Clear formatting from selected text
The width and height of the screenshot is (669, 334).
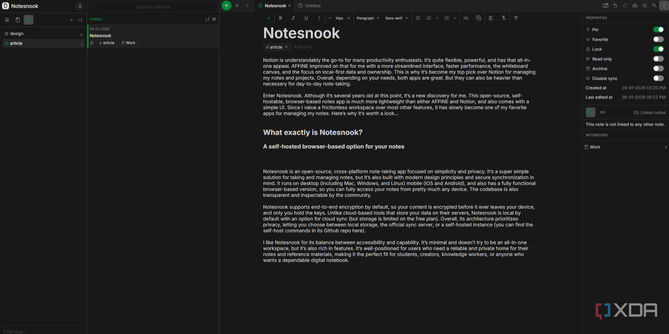516,18
